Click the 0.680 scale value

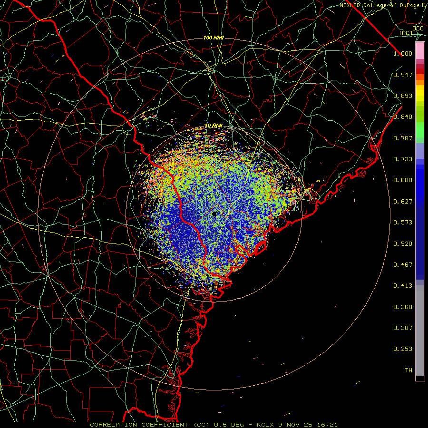403,180
